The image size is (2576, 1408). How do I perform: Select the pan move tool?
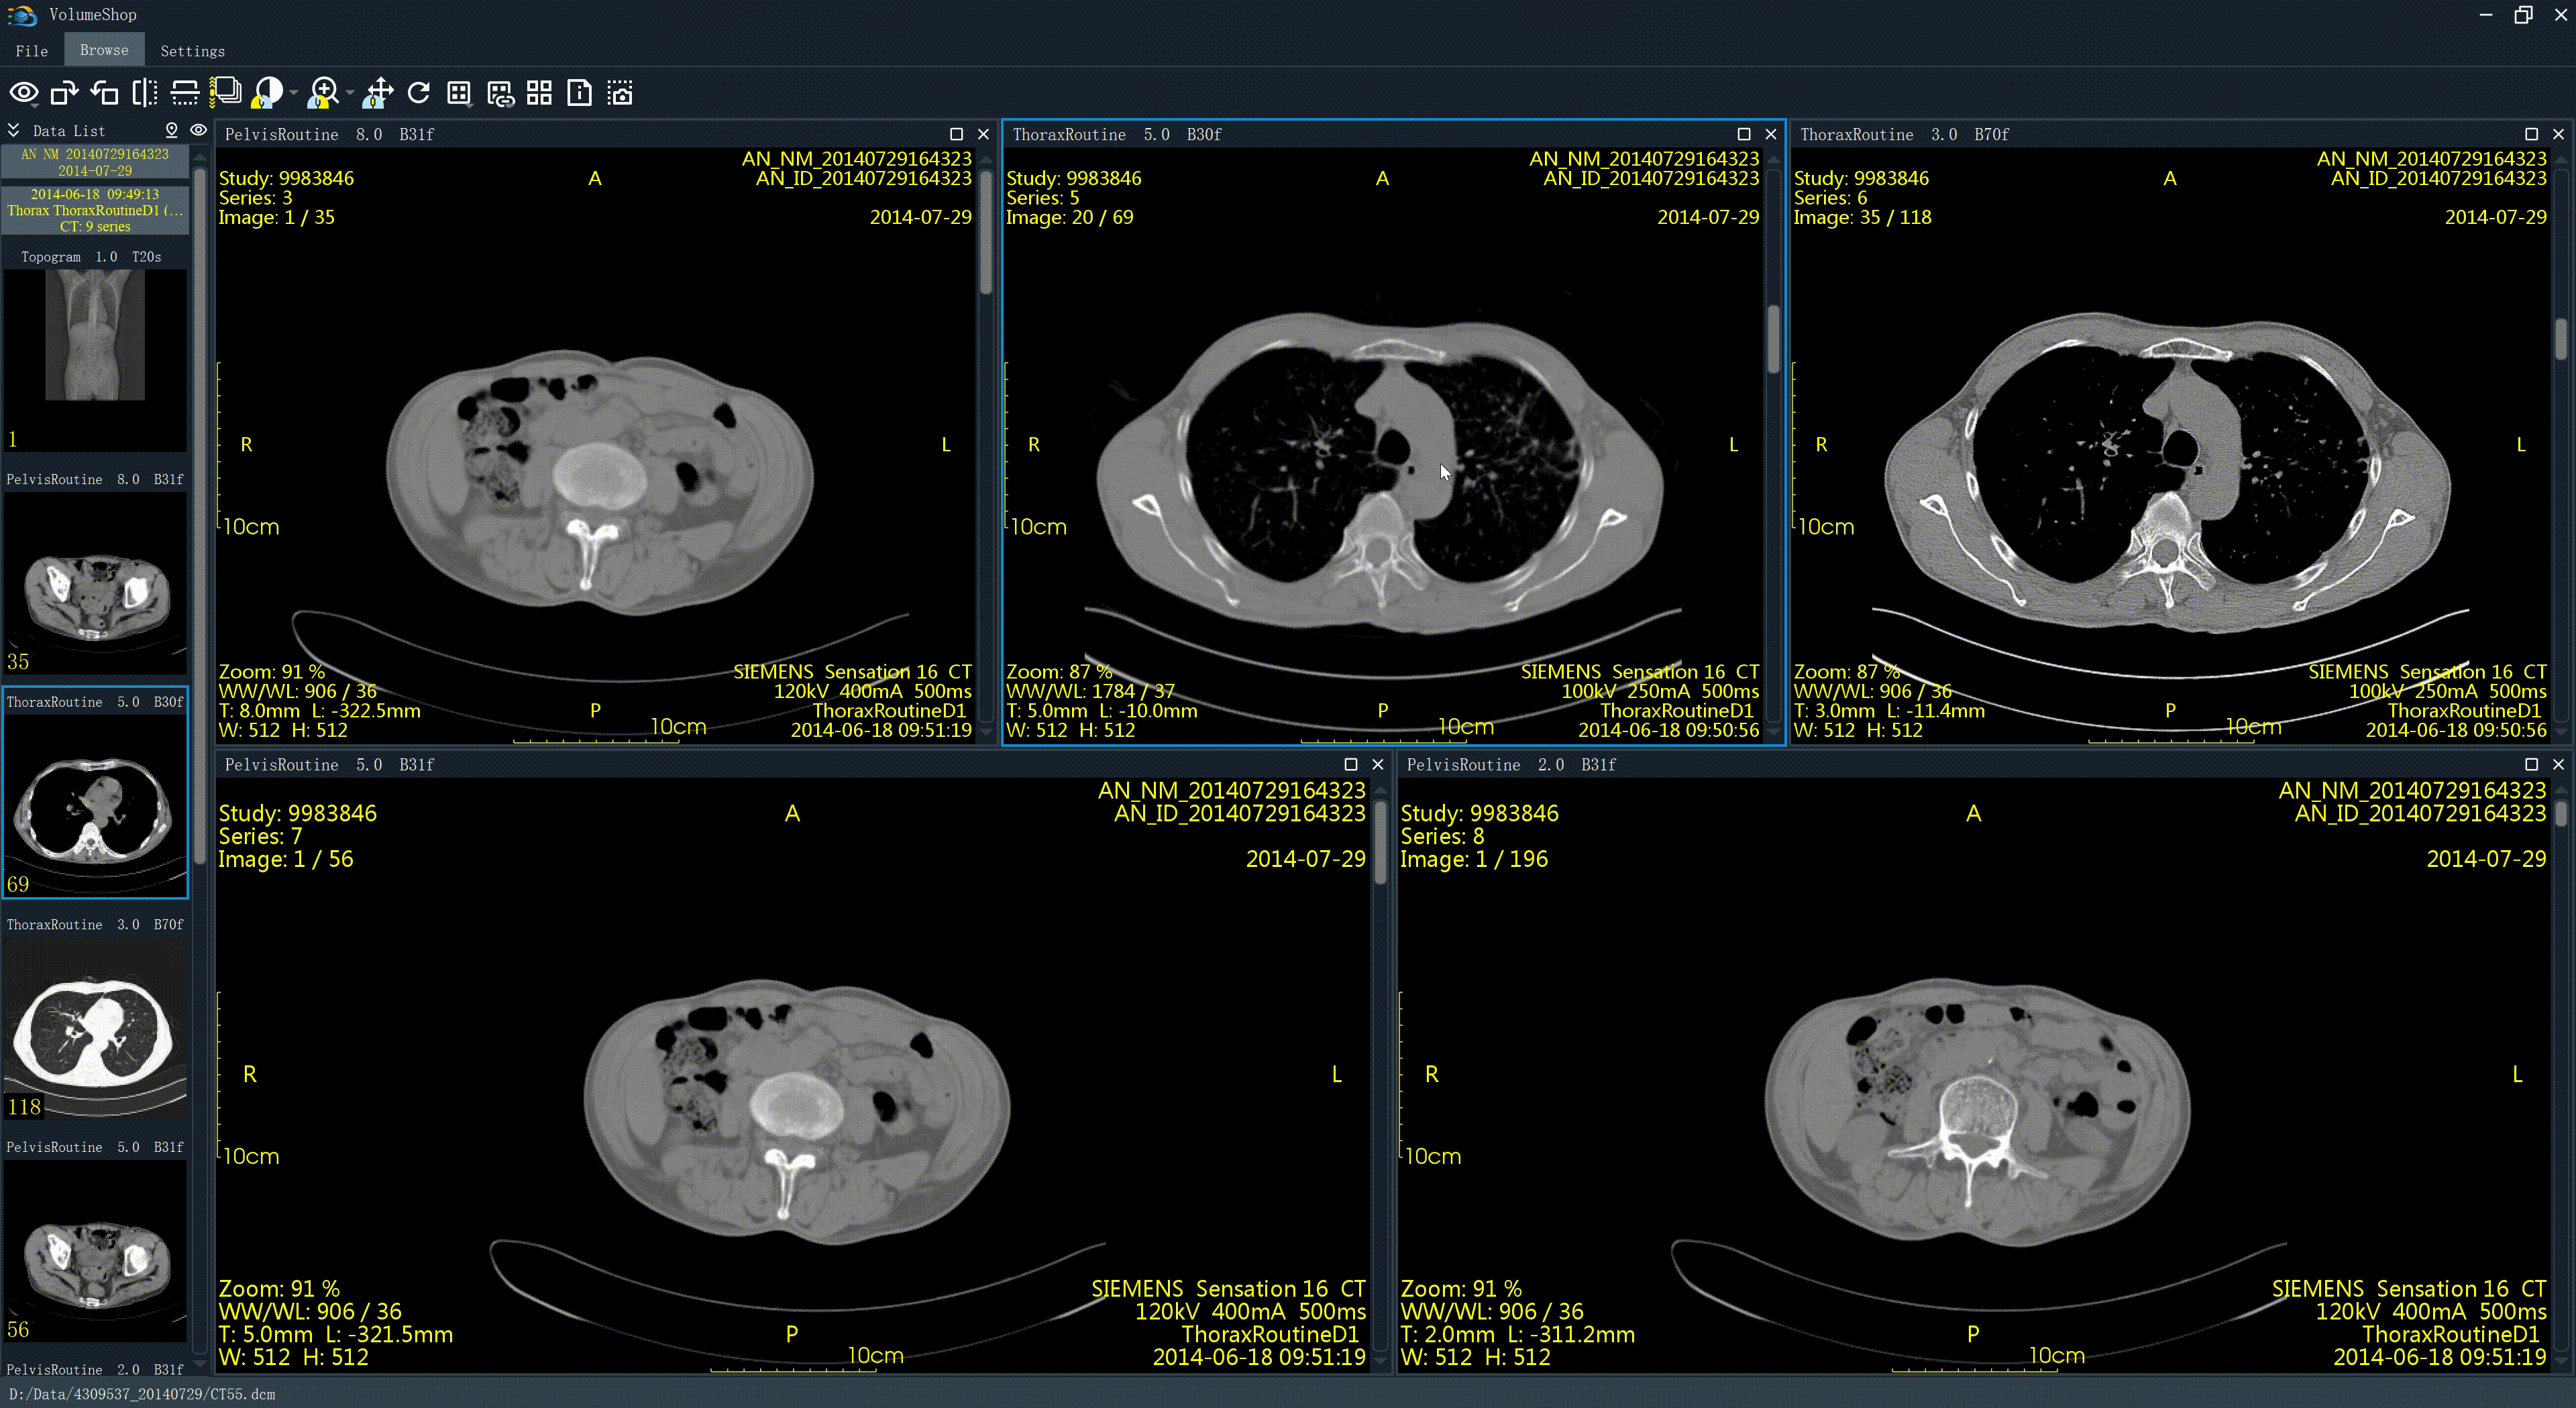[x=378, y=93]
